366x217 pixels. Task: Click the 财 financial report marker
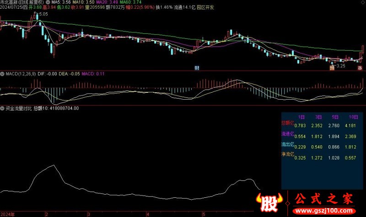tap(197, 68)
